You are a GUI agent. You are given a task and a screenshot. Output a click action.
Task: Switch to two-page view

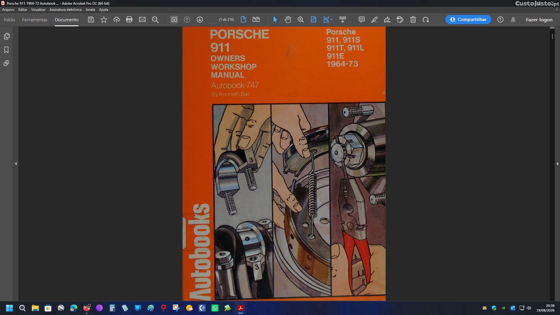[256, 19]
